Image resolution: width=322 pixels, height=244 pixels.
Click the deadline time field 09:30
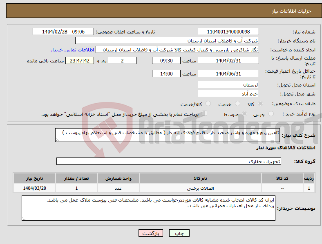166,60
